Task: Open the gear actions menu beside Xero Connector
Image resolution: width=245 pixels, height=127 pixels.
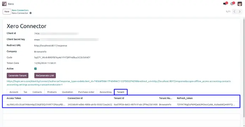Action: [31, 13]
